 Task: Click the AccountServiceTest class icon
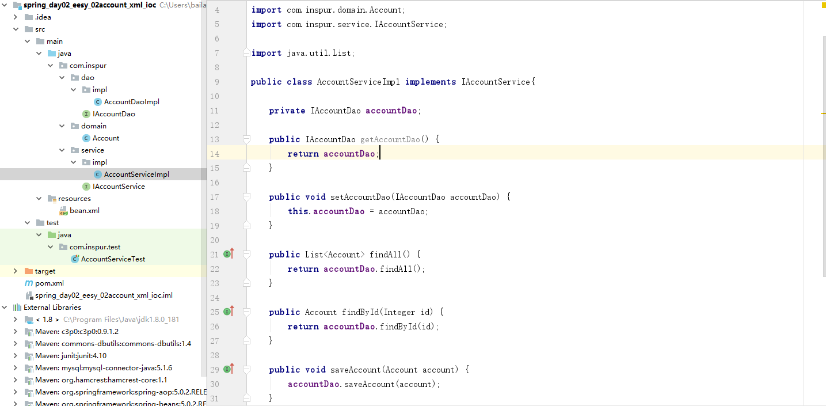point(75,259)
